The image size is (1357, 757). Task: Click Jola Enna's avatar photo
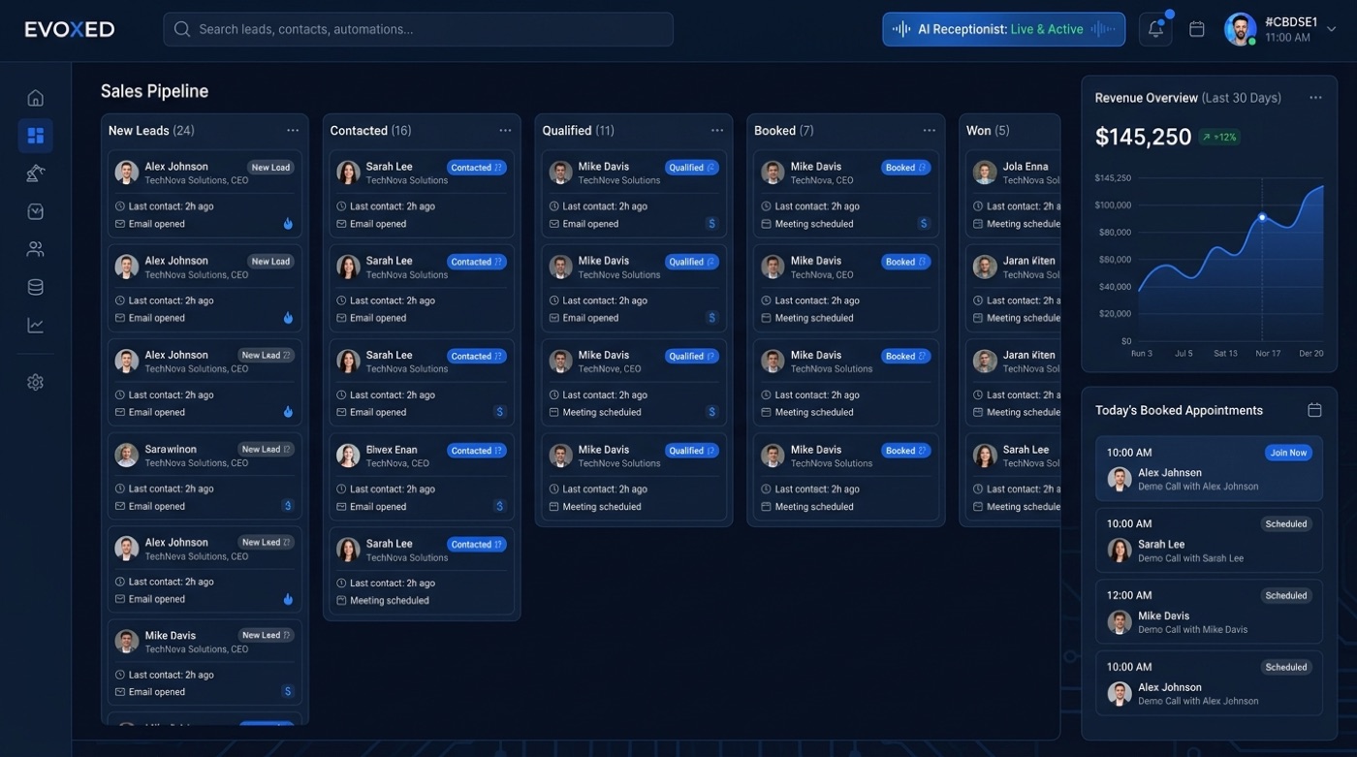coord(985,173)
